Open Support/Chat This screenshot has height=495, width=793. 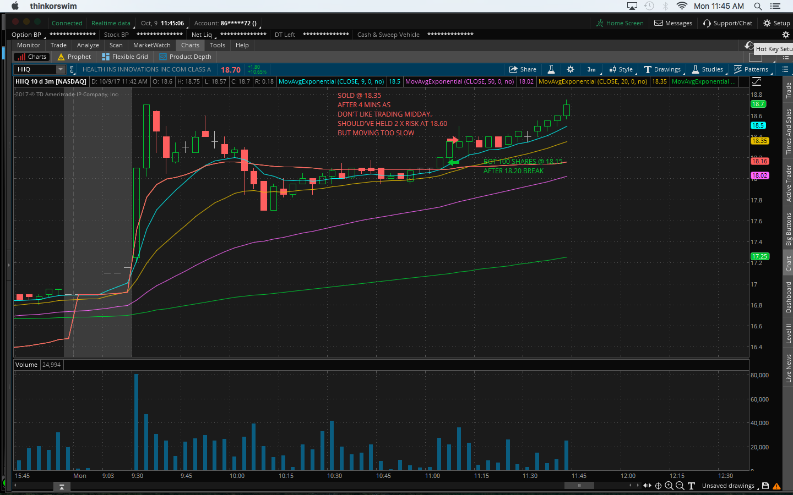click(x=728, y=23)
